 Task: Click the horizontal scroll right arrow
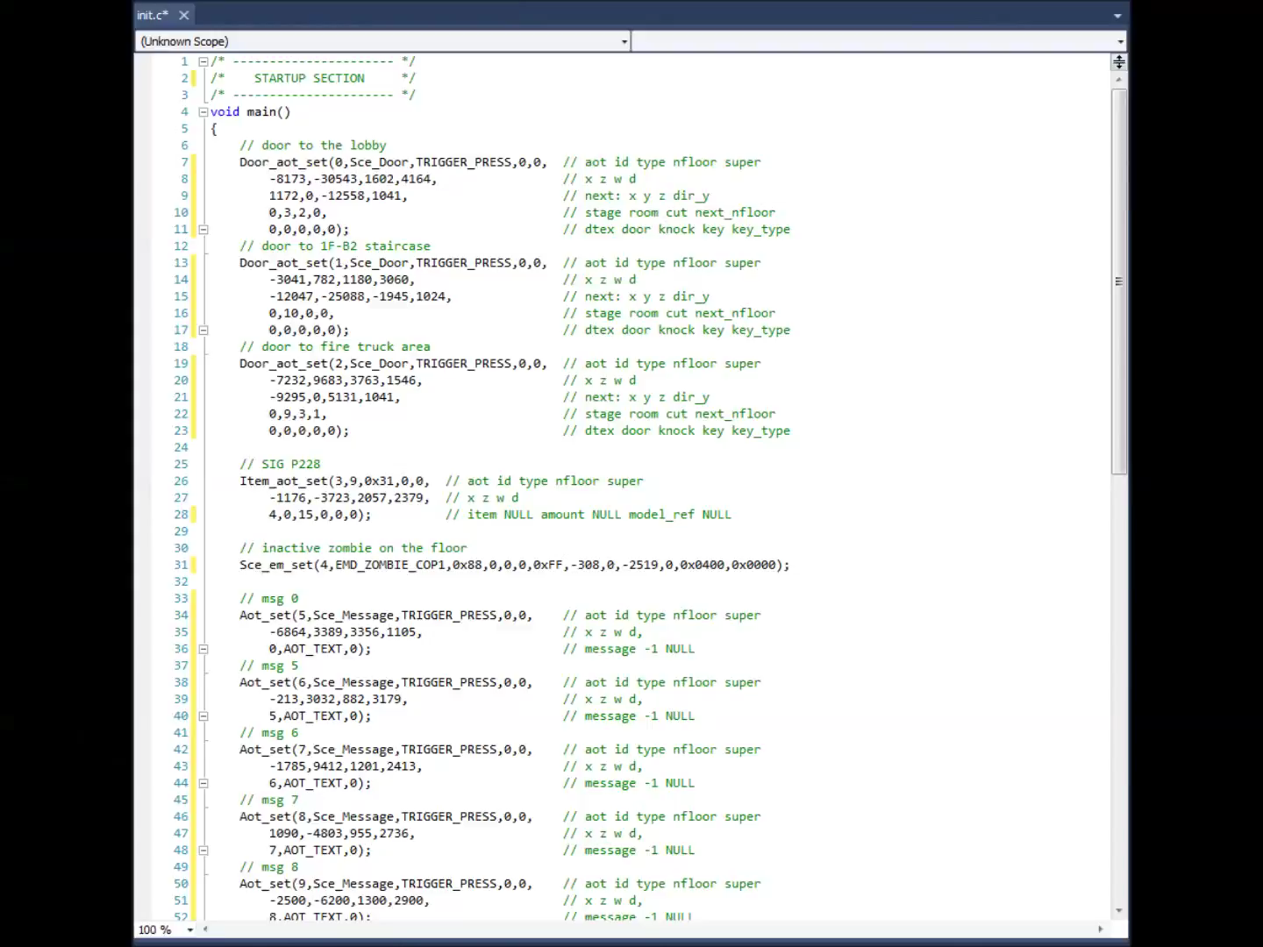point(1101,929)
